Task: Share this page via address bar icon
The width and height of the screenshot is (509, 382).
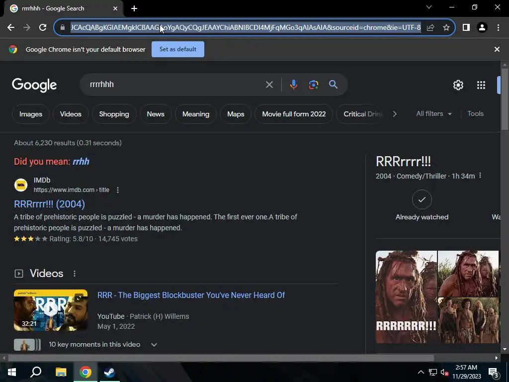Action: 430,28
